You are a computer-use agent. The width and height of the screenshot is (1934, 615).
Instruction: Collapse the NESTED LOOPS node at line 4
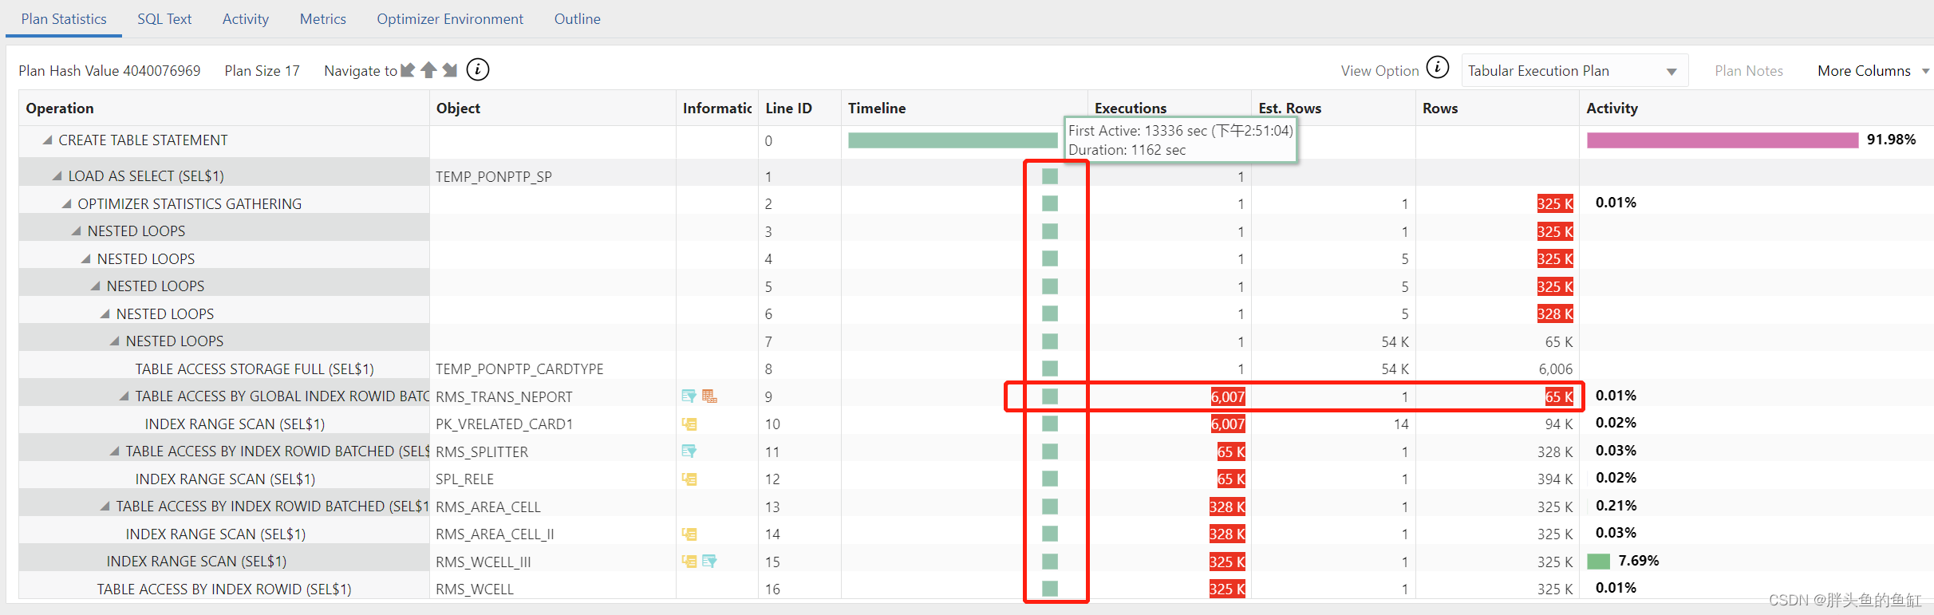(86, 259)
